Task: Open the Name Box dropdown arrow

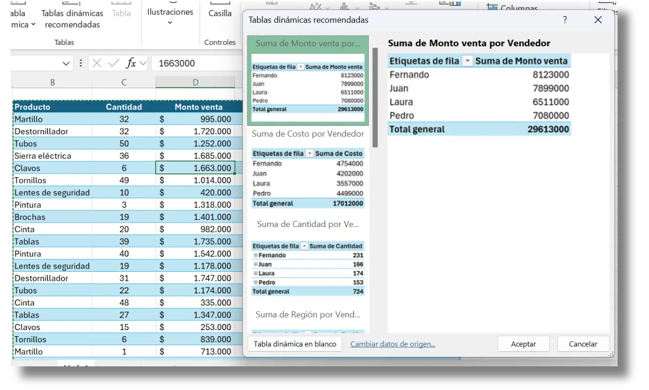Action: point(67,63)
